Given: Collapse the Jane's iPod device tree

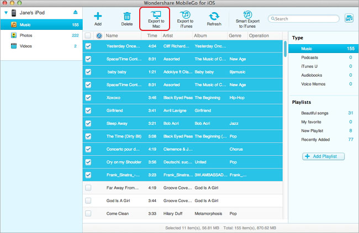Looking at the screenshot, I should (x=6, y=13).
